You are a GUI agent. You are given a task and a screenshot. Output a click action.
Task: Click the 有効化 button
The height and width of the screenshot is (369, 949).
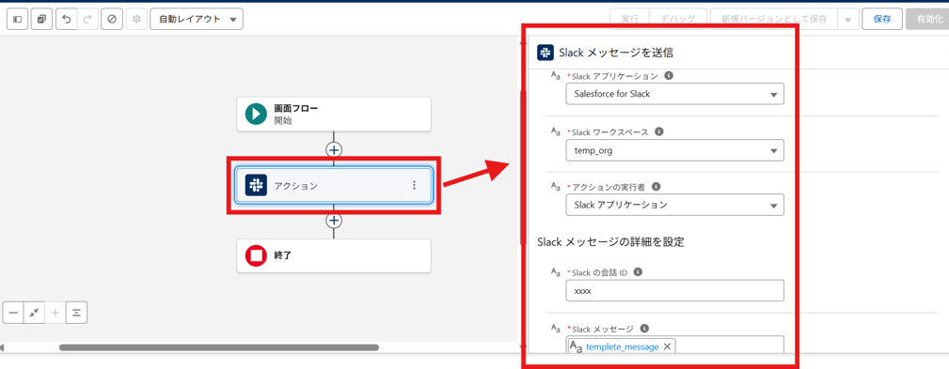tap(927, 20)
